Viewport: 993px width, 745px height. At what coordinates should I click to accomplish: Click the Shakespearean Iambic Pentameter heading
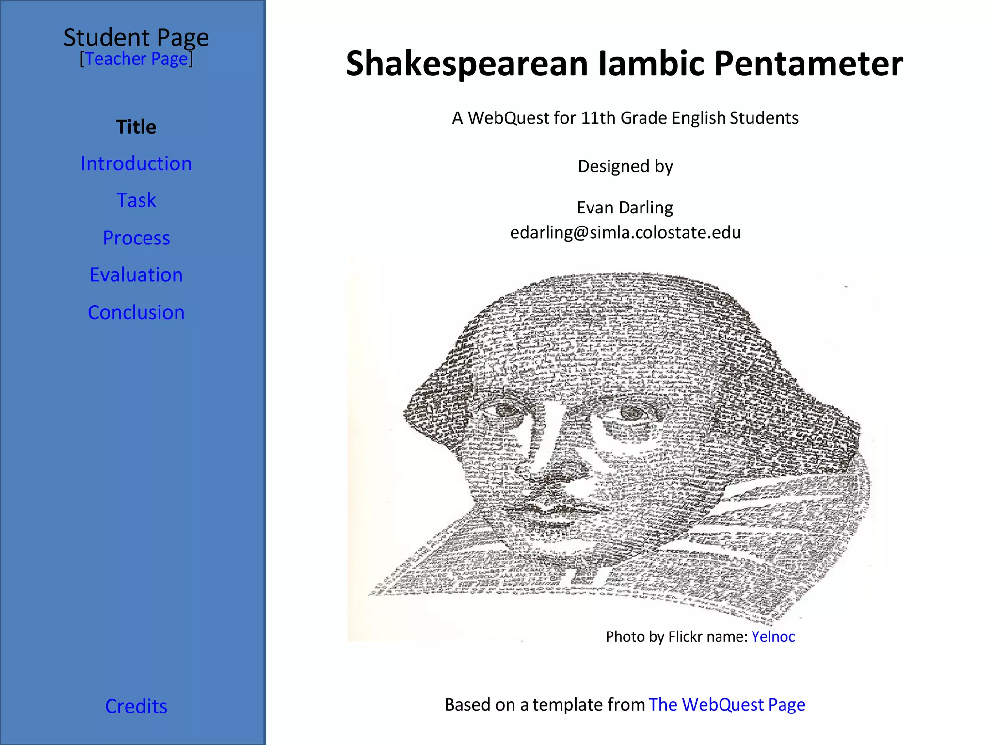(x=625, y=64)
